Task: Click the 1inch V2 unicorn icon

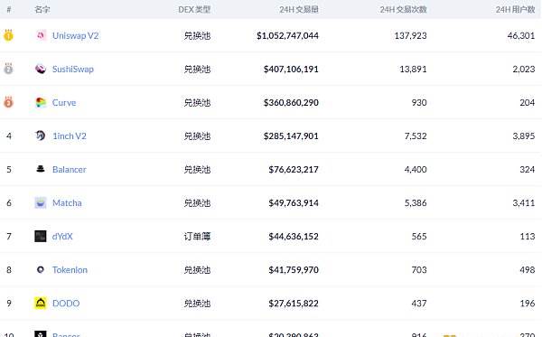Action: pyautogui.click(x=41, y=136)
